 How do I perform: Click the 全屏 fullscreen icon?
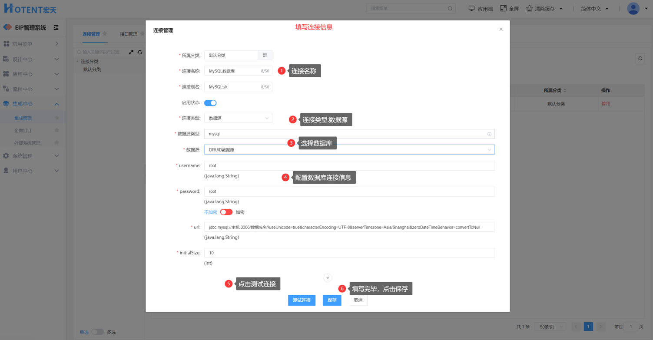[x=504, y=8]
